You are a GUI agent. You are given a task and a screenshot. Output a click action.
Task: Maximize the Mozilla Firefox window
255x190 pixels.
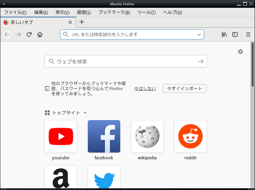(x=245, y=4)
